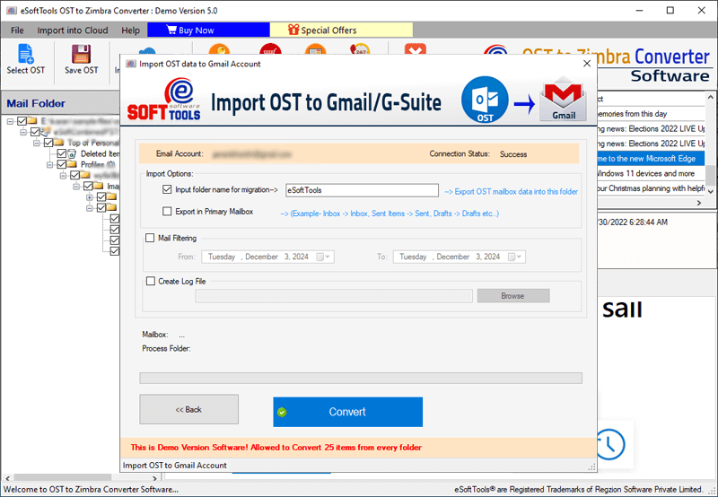Image resolution: width=718 pixels, height=497 pixels.
Task: Collapse the Top of Personal tree node
Action: click(x=37, y=143)
